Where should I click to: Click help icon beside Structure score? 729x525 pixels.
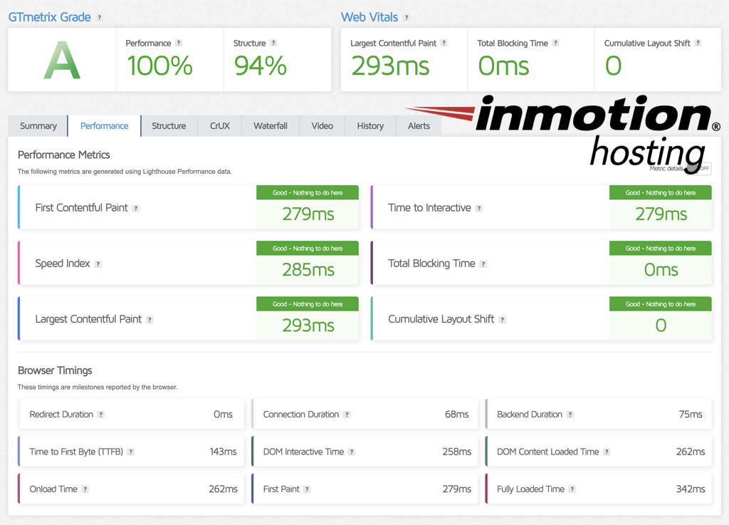tap(273, 43)
